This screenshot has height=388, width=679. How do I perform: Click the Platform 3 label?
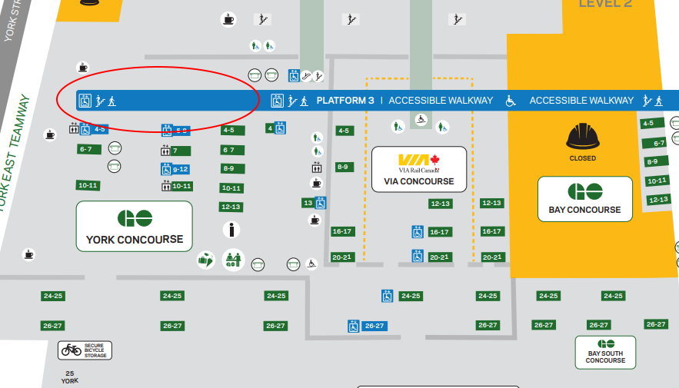point(345,101)
